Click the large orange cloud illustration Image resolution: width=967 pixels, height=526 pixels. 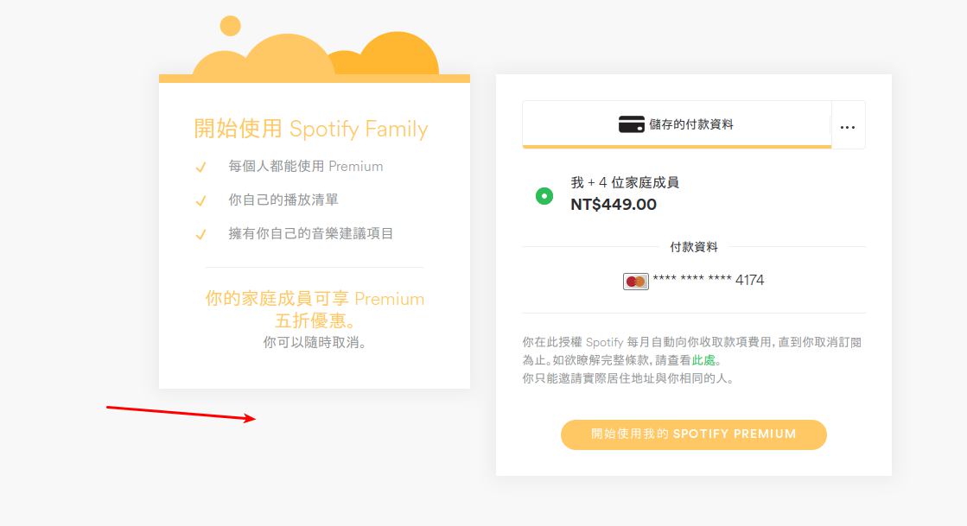click(x=398, y=54)
